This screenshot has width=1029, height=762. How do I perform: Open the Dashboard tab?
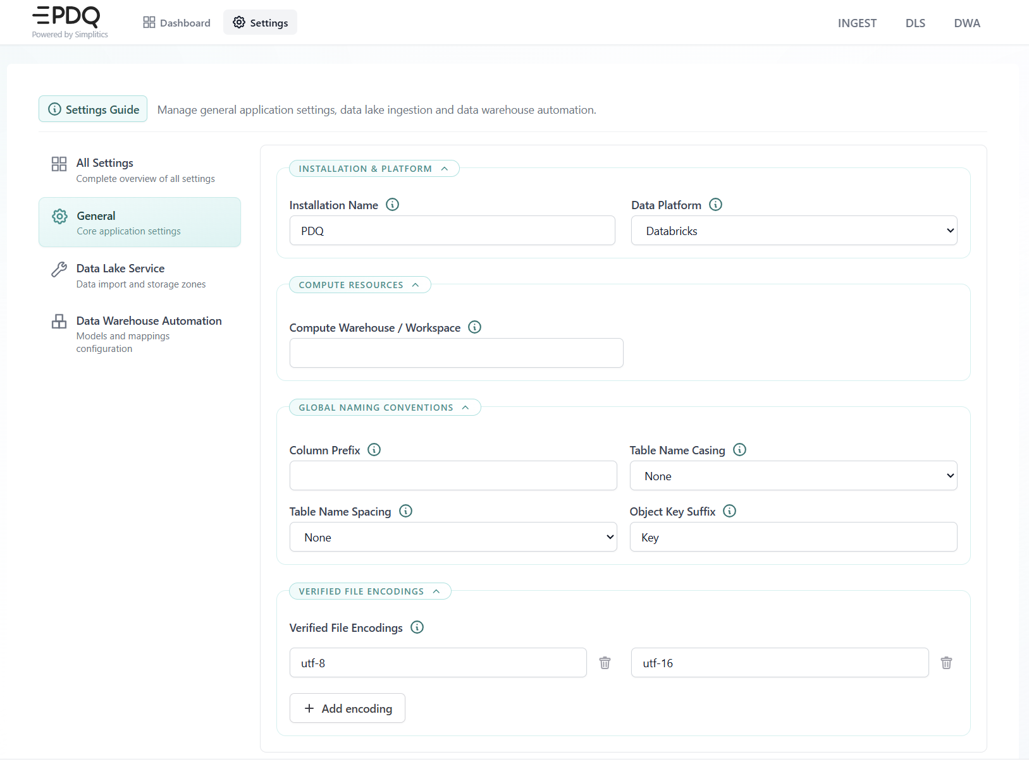pyautogui.click(x=176, y=23)
